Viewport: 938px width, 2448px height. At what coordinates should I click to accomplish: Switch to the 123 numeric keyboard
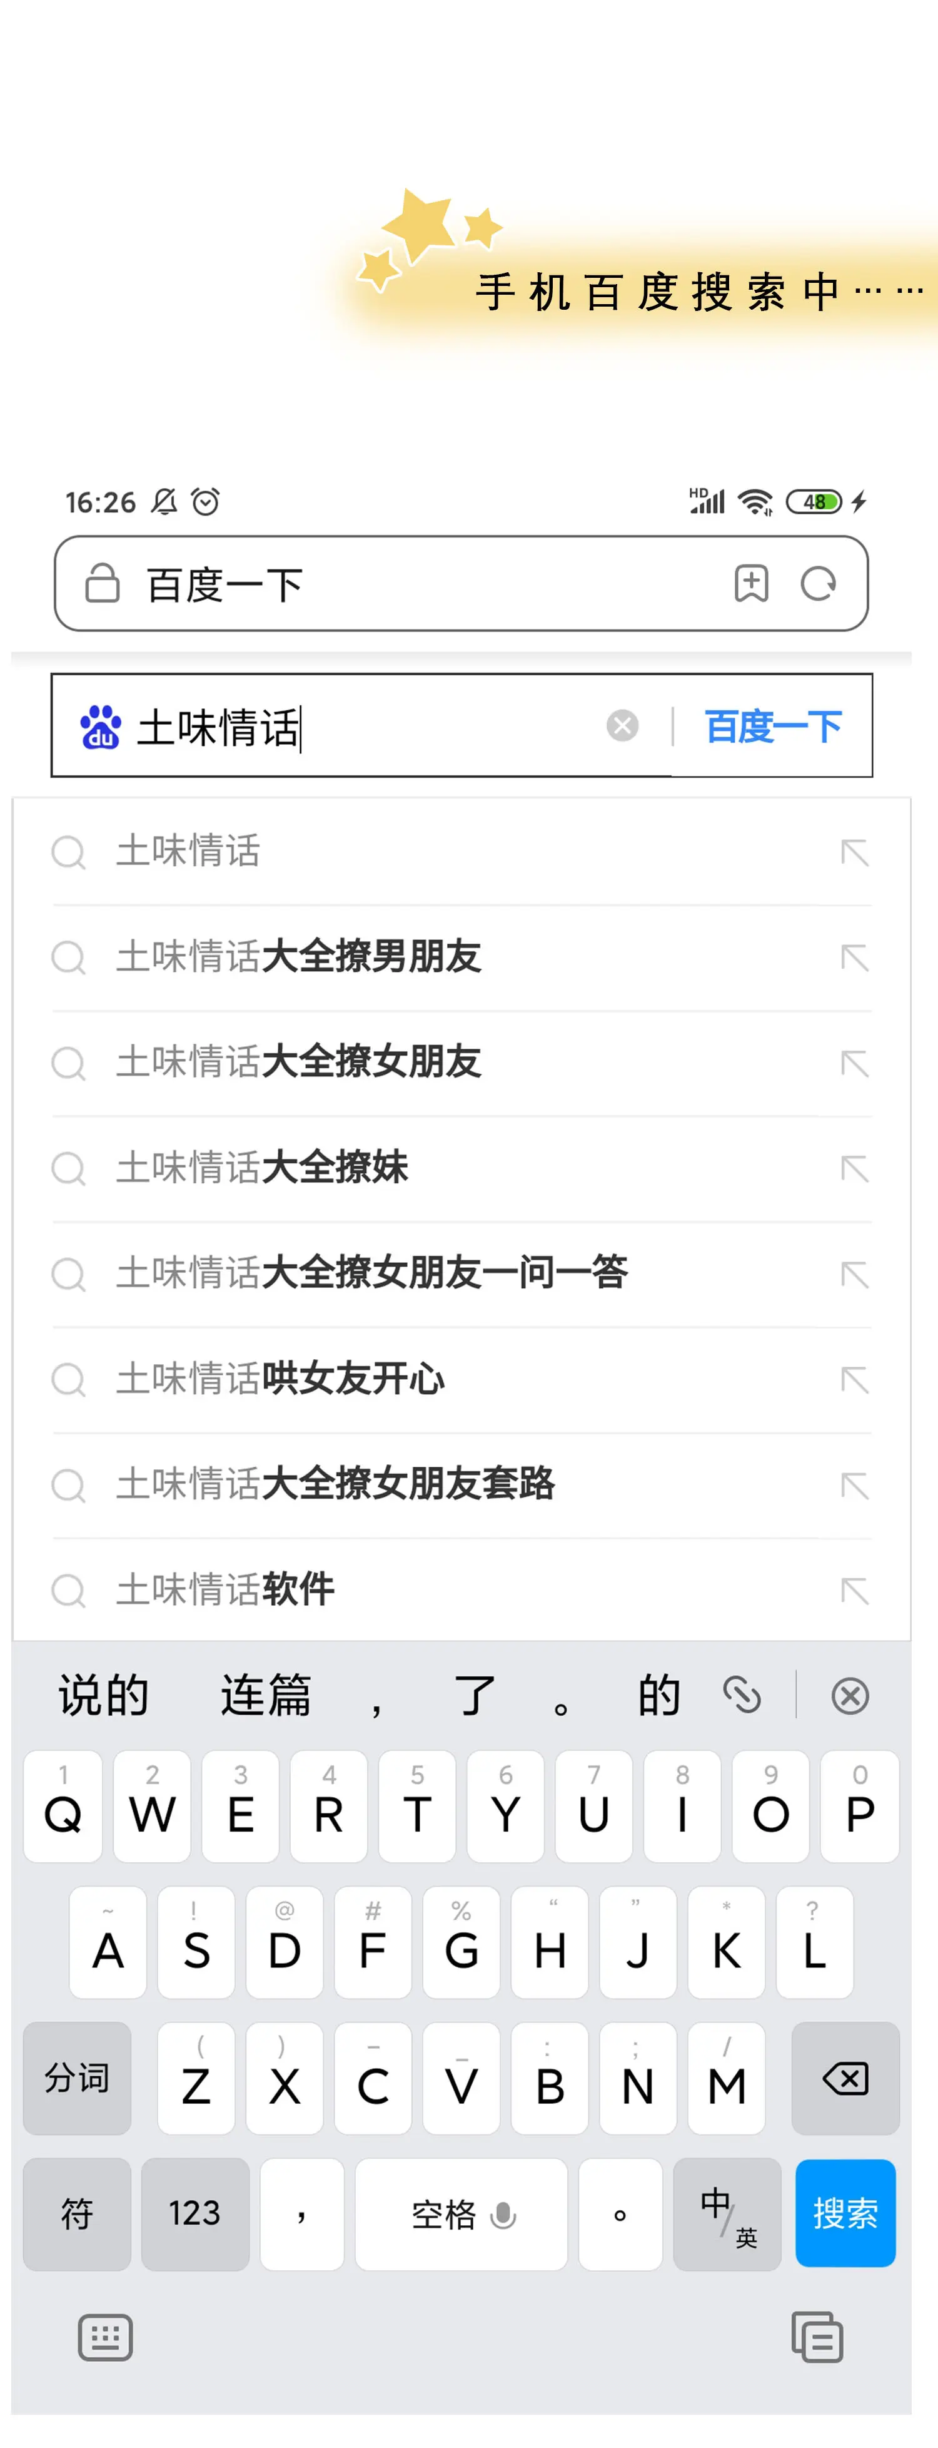[194, 2214]
